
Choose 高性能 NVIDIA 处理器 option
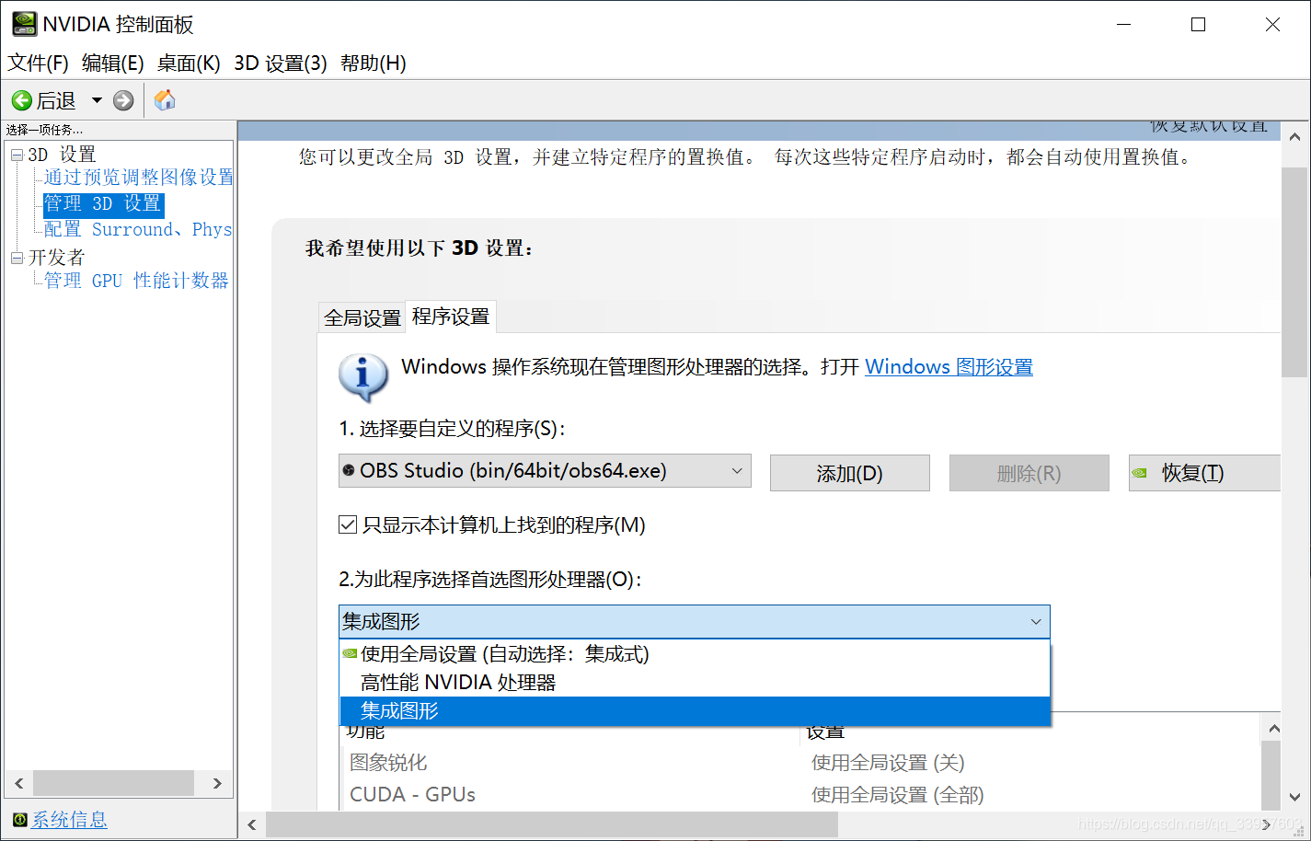click(x=695, y=683)
